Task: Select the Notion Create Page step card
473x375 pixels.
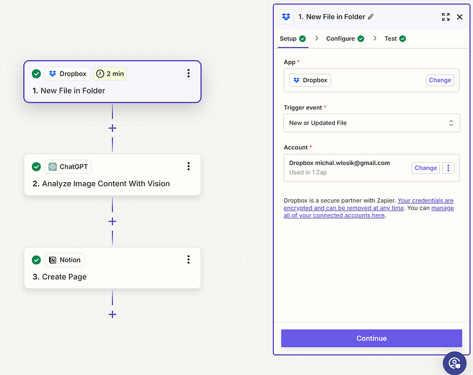Action: coord(112,269)
